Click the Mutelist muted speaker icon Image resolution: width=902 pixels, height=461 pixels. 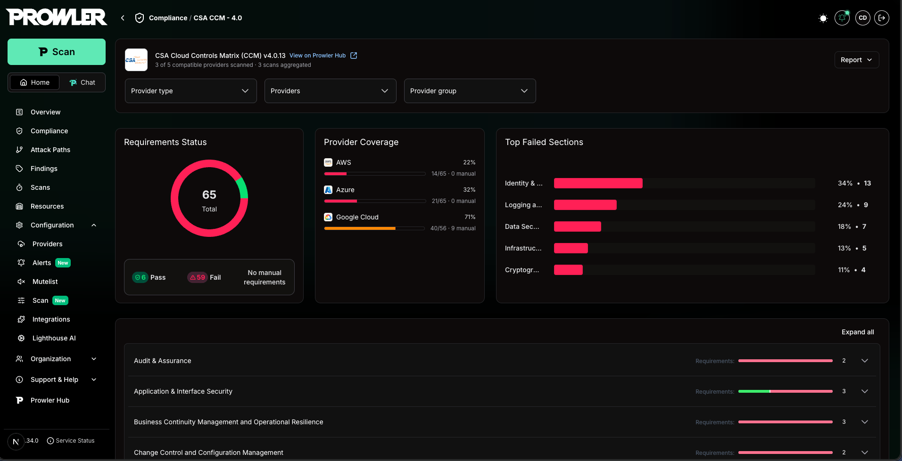coord(21,282)
